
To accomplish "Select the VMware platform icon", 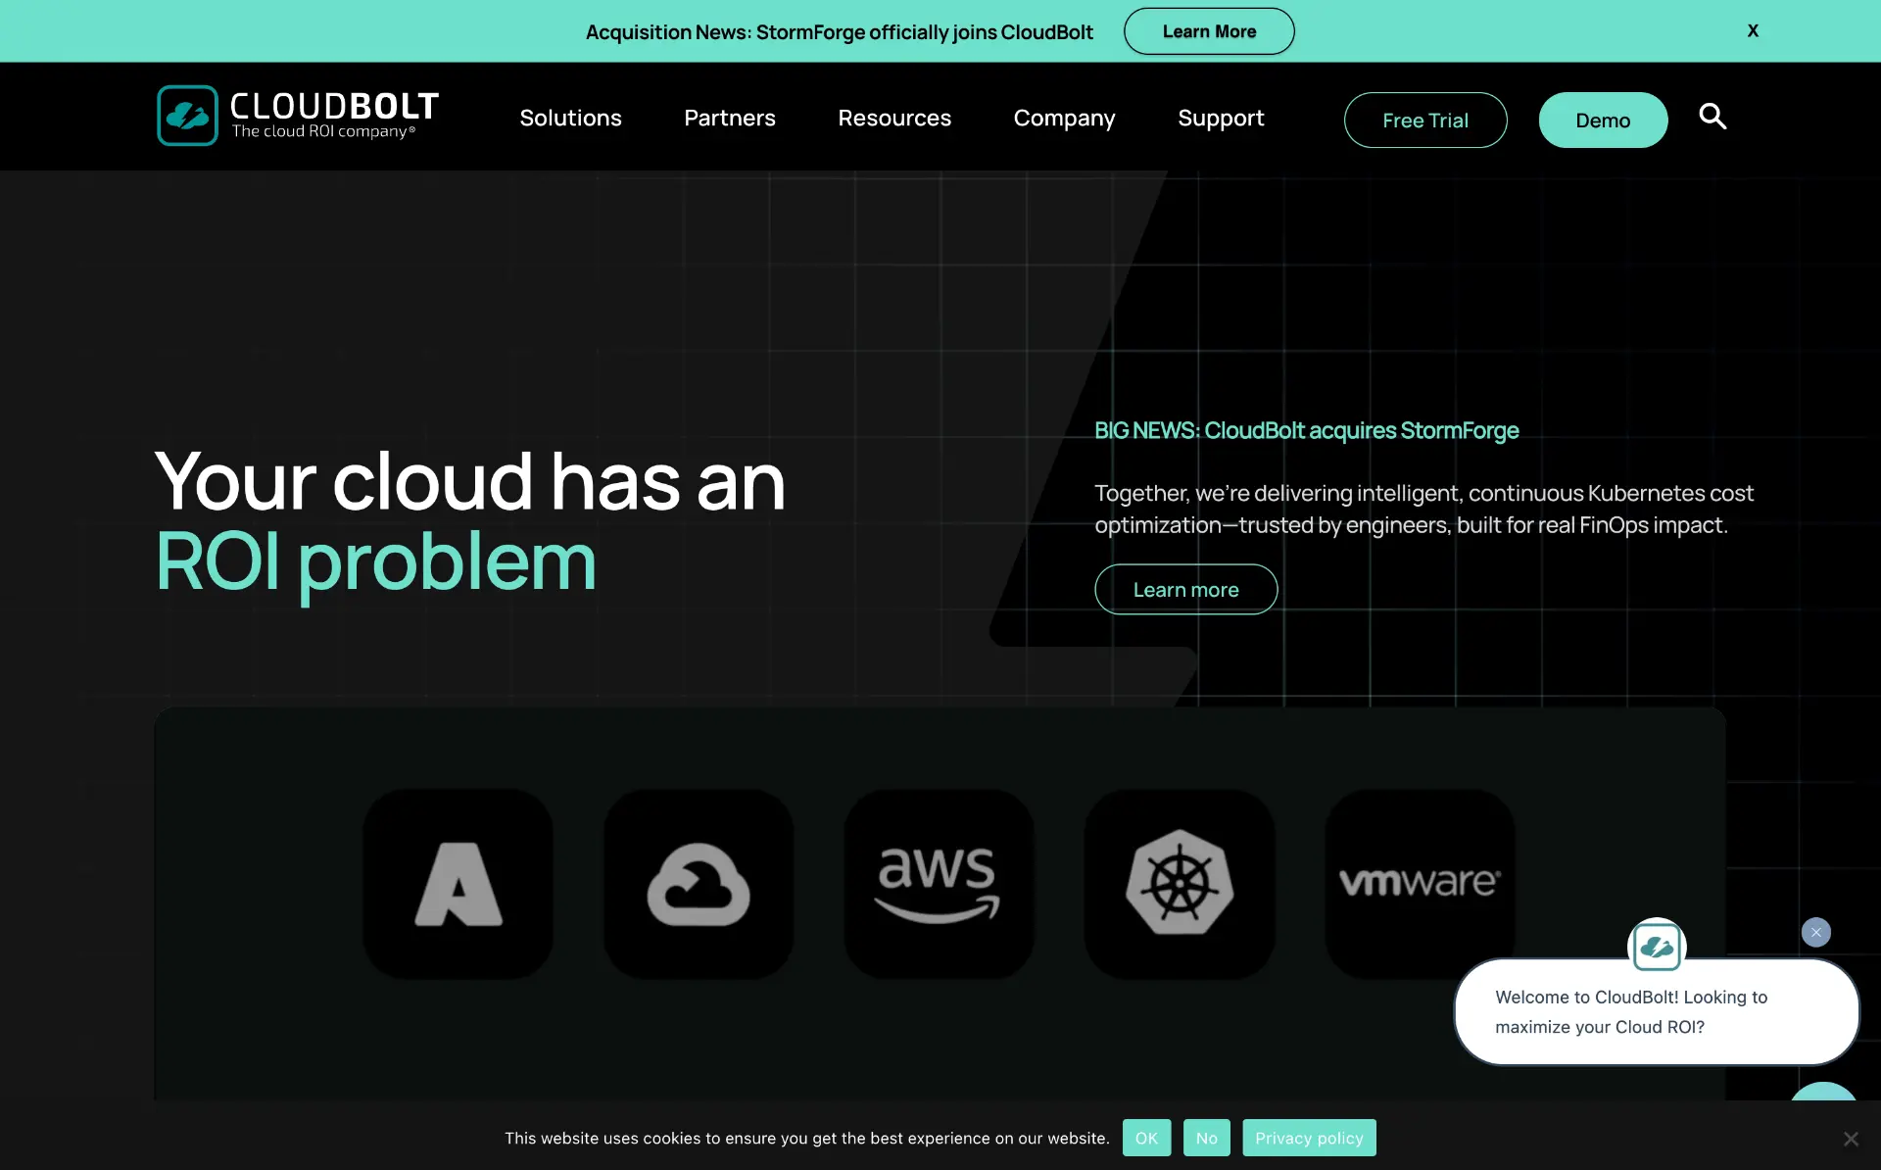I will click(x=1420, y=884).
